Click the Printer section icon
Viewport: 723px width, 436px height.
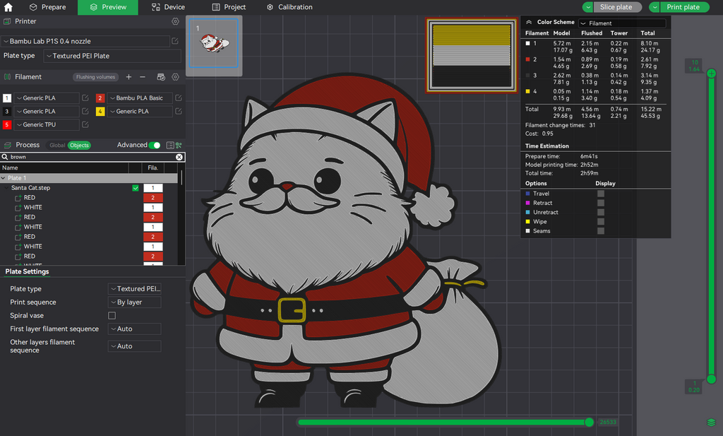coord(7,21)
